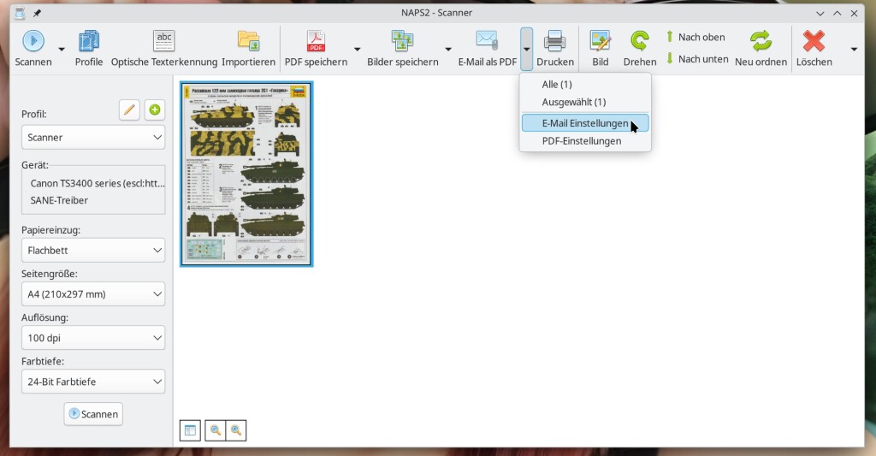Close the NAPS2 window

854,14
